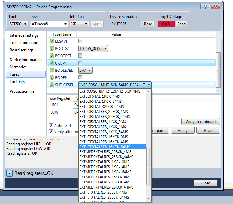Pick EXTMEDFXTALRES_1KCK_64MS option
This screenshot has width=233, height=204.
(112, 172)
